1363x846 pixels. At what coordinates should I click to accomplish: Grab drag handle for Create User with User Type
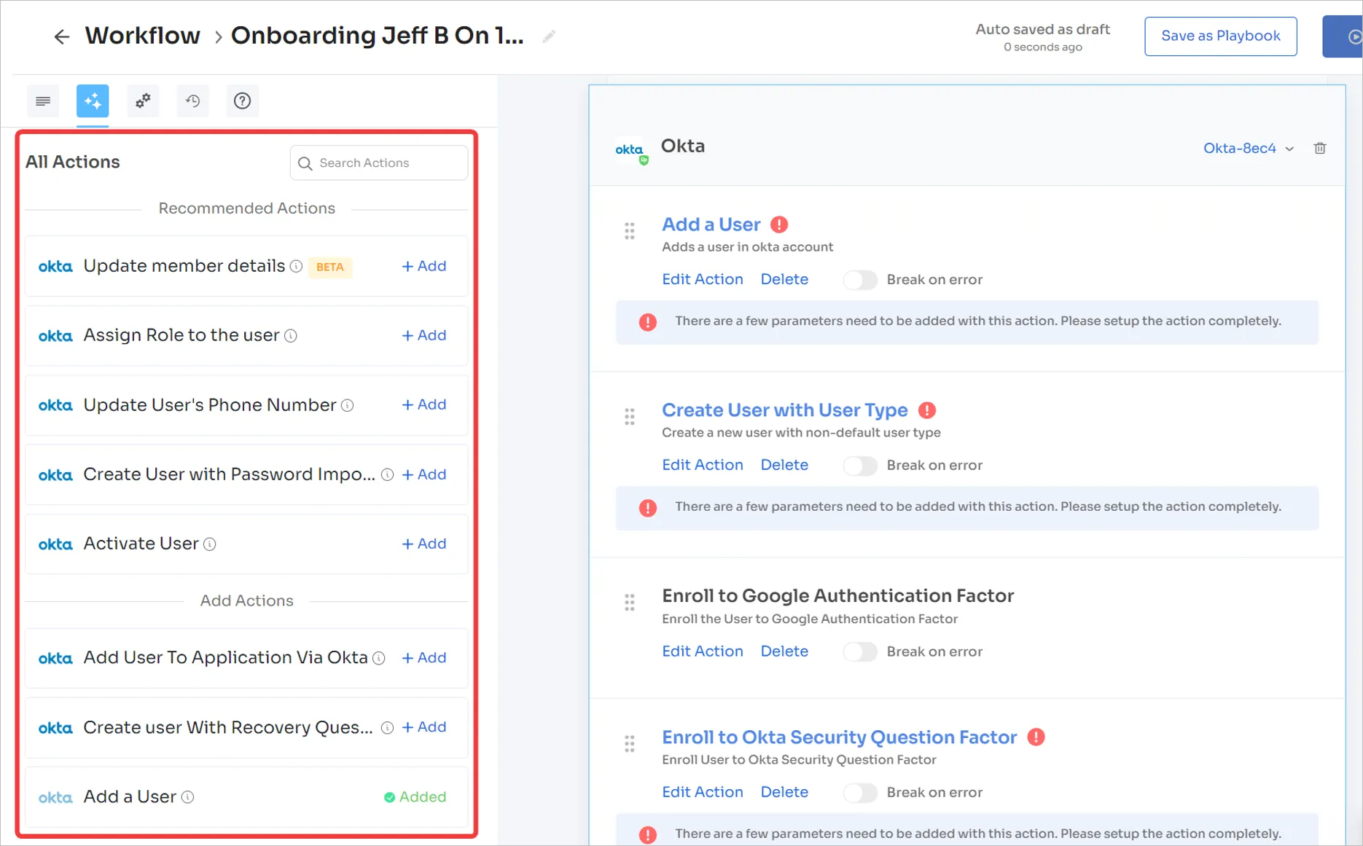coord(630,417)
